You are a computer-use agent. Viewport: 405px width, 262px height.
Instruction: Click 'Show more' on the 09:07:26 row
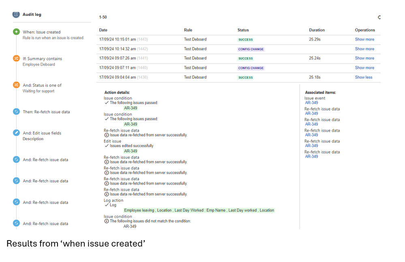tap(364, 58)
